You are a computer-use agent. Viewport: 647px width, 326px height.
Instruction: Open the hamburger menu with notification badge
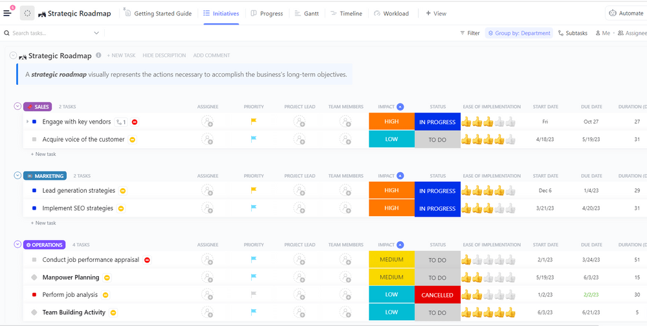8,13
